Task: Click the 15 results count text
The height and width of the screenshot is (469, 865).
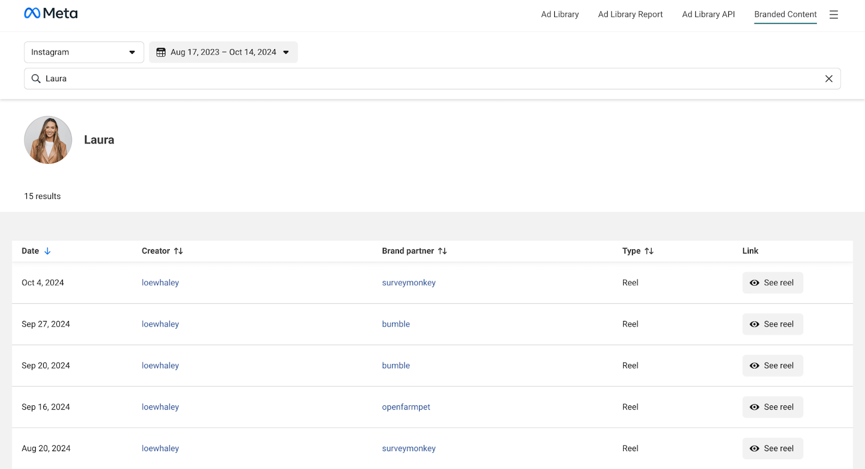Action: point(42,197)
